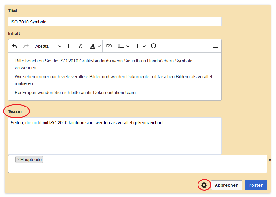276x197 pixels.
Task: Toggle bold formatting with the F button
Action: (x=69, y=46)
